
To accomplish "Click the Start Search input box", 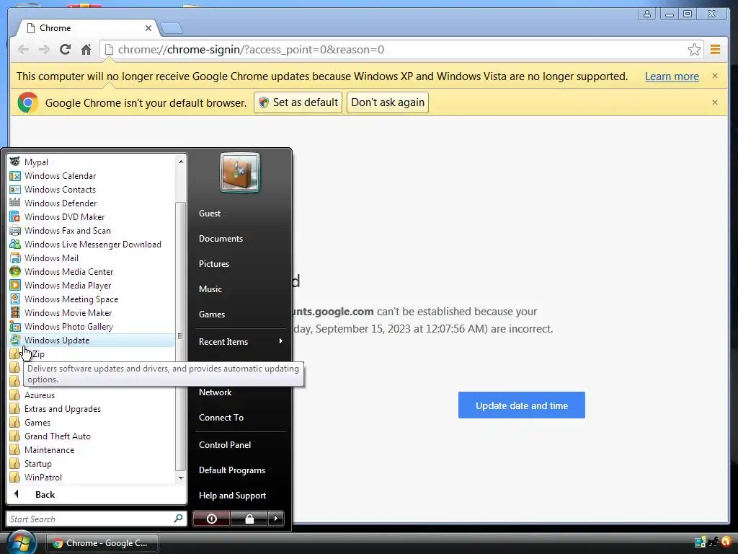I will point(89,519).
